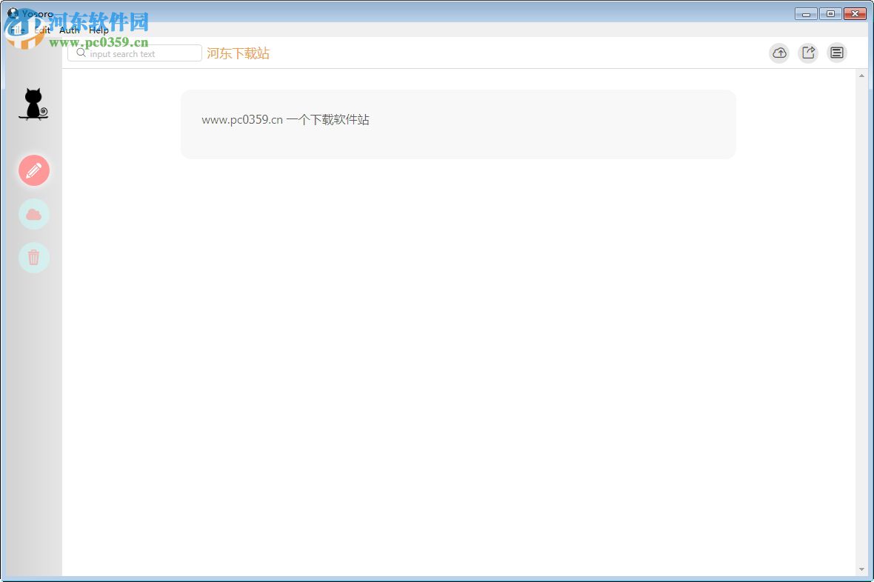This screenshot has height=582, width=874.
Task: Open the File menu
Action: (17, 30)
